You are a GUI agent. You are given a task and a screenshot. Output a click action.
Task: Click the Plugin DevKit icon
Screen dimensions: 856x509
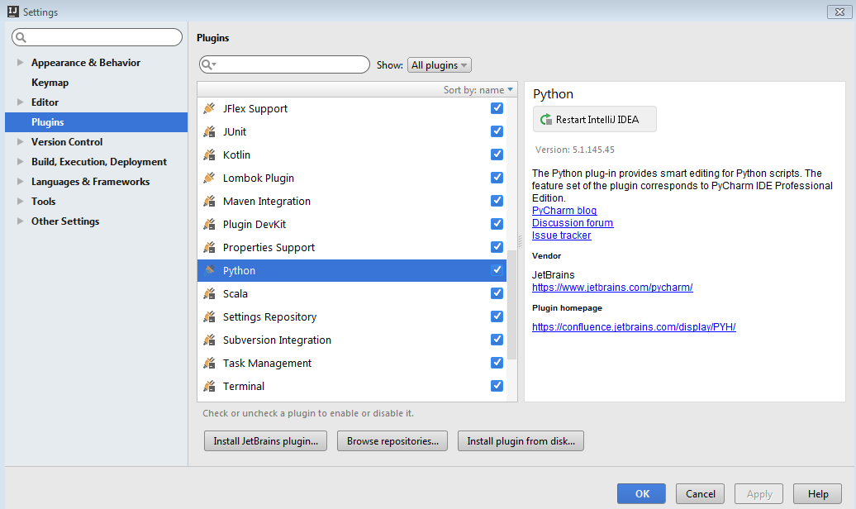click(209, 224)
